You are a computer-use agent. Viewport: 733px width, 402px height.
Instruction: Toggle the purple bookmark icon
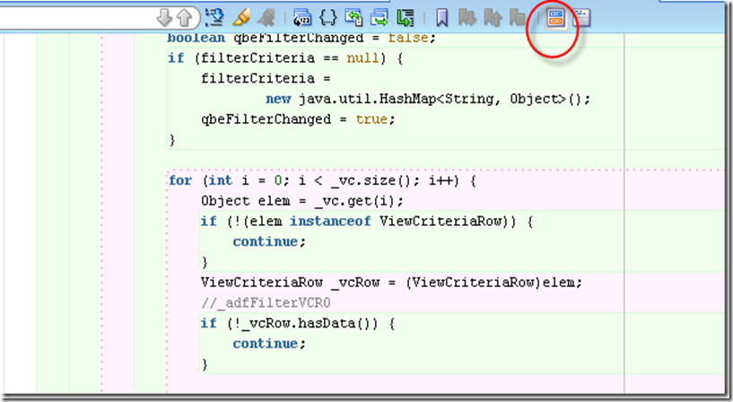(x=441, y=18)
